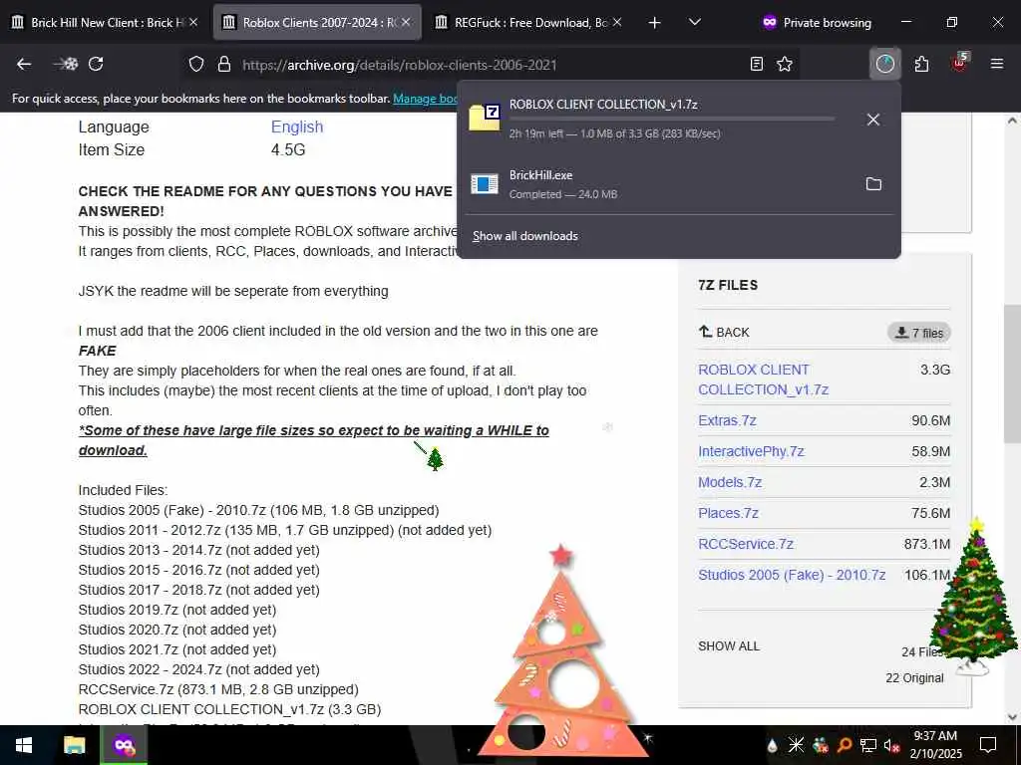Open the 24 Files link

pyautogui.click(x=921, y=651)
